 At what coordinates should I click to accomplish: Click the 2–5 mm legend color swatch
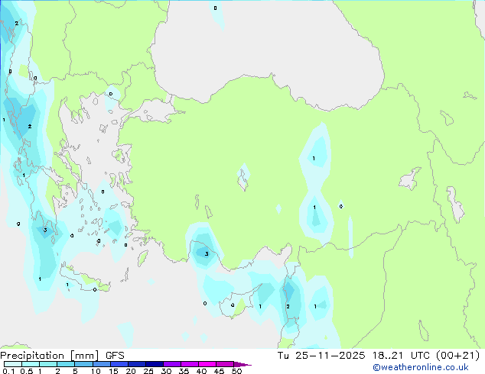[x=66, y=364]
